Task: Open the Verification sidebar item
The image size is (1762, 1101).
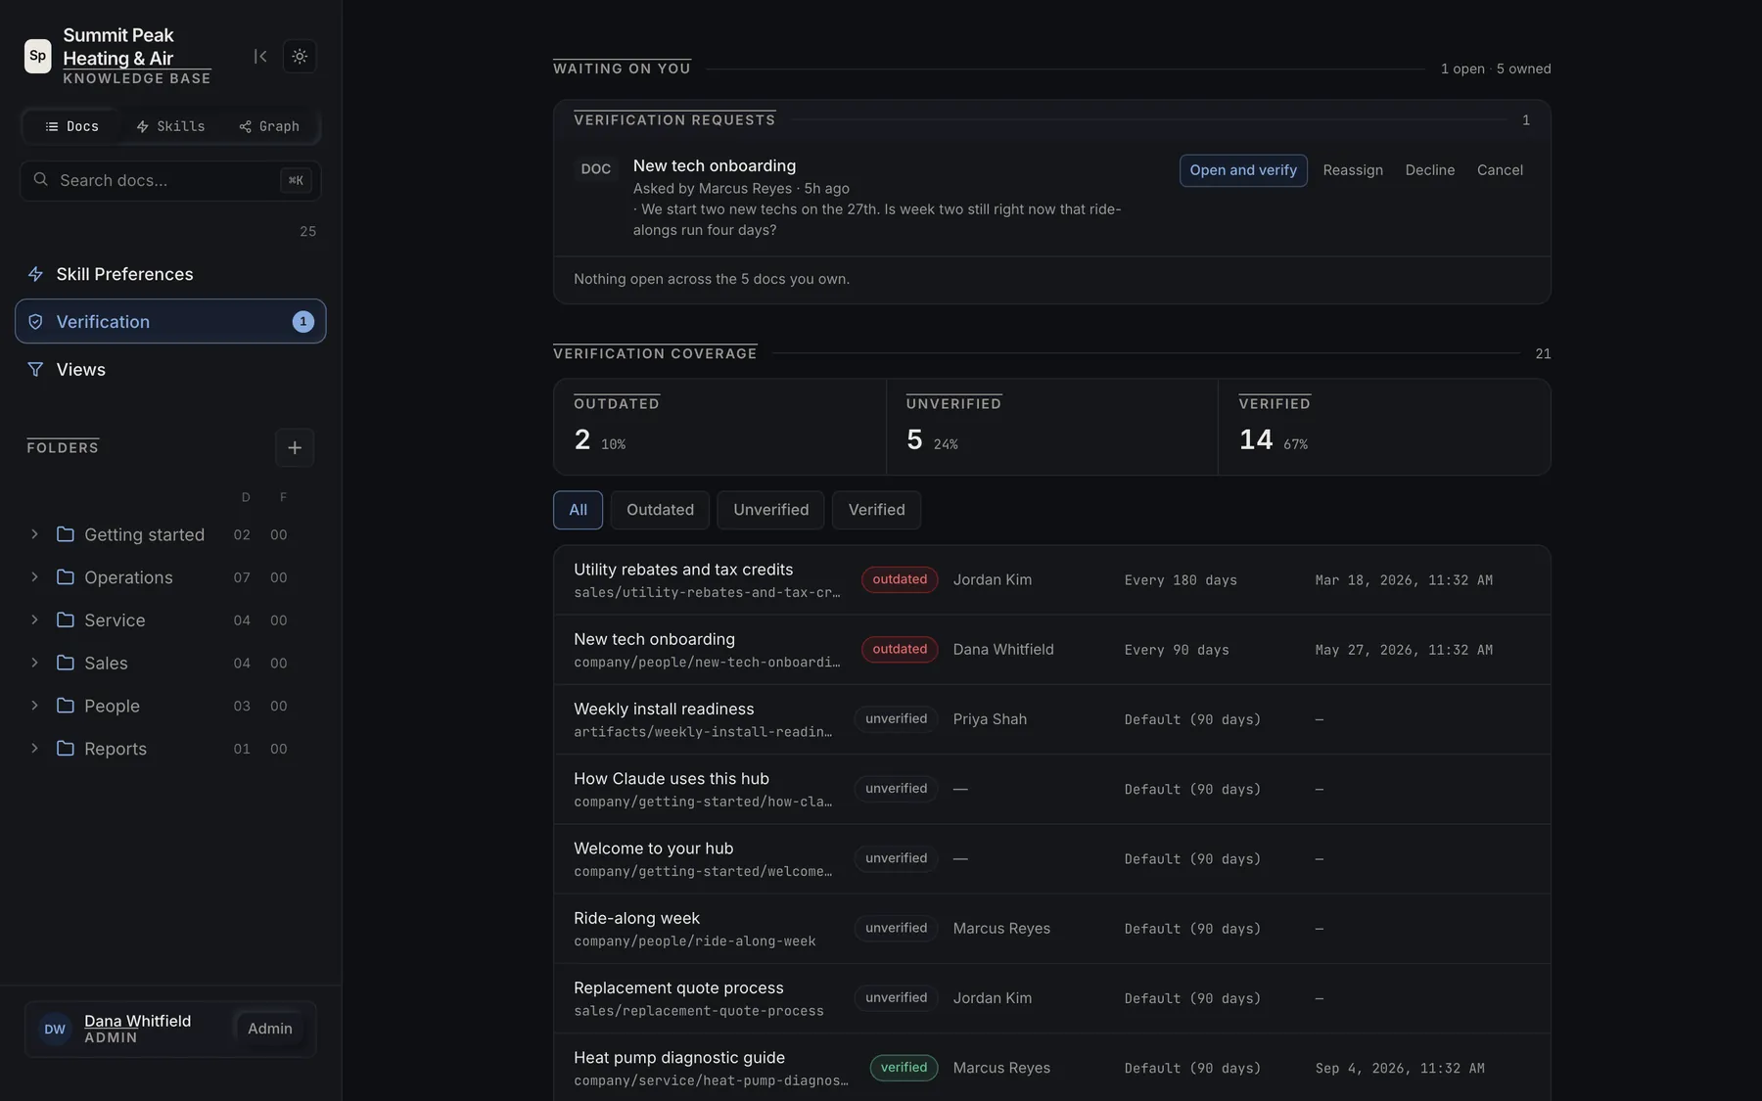Action: [170, 321]
